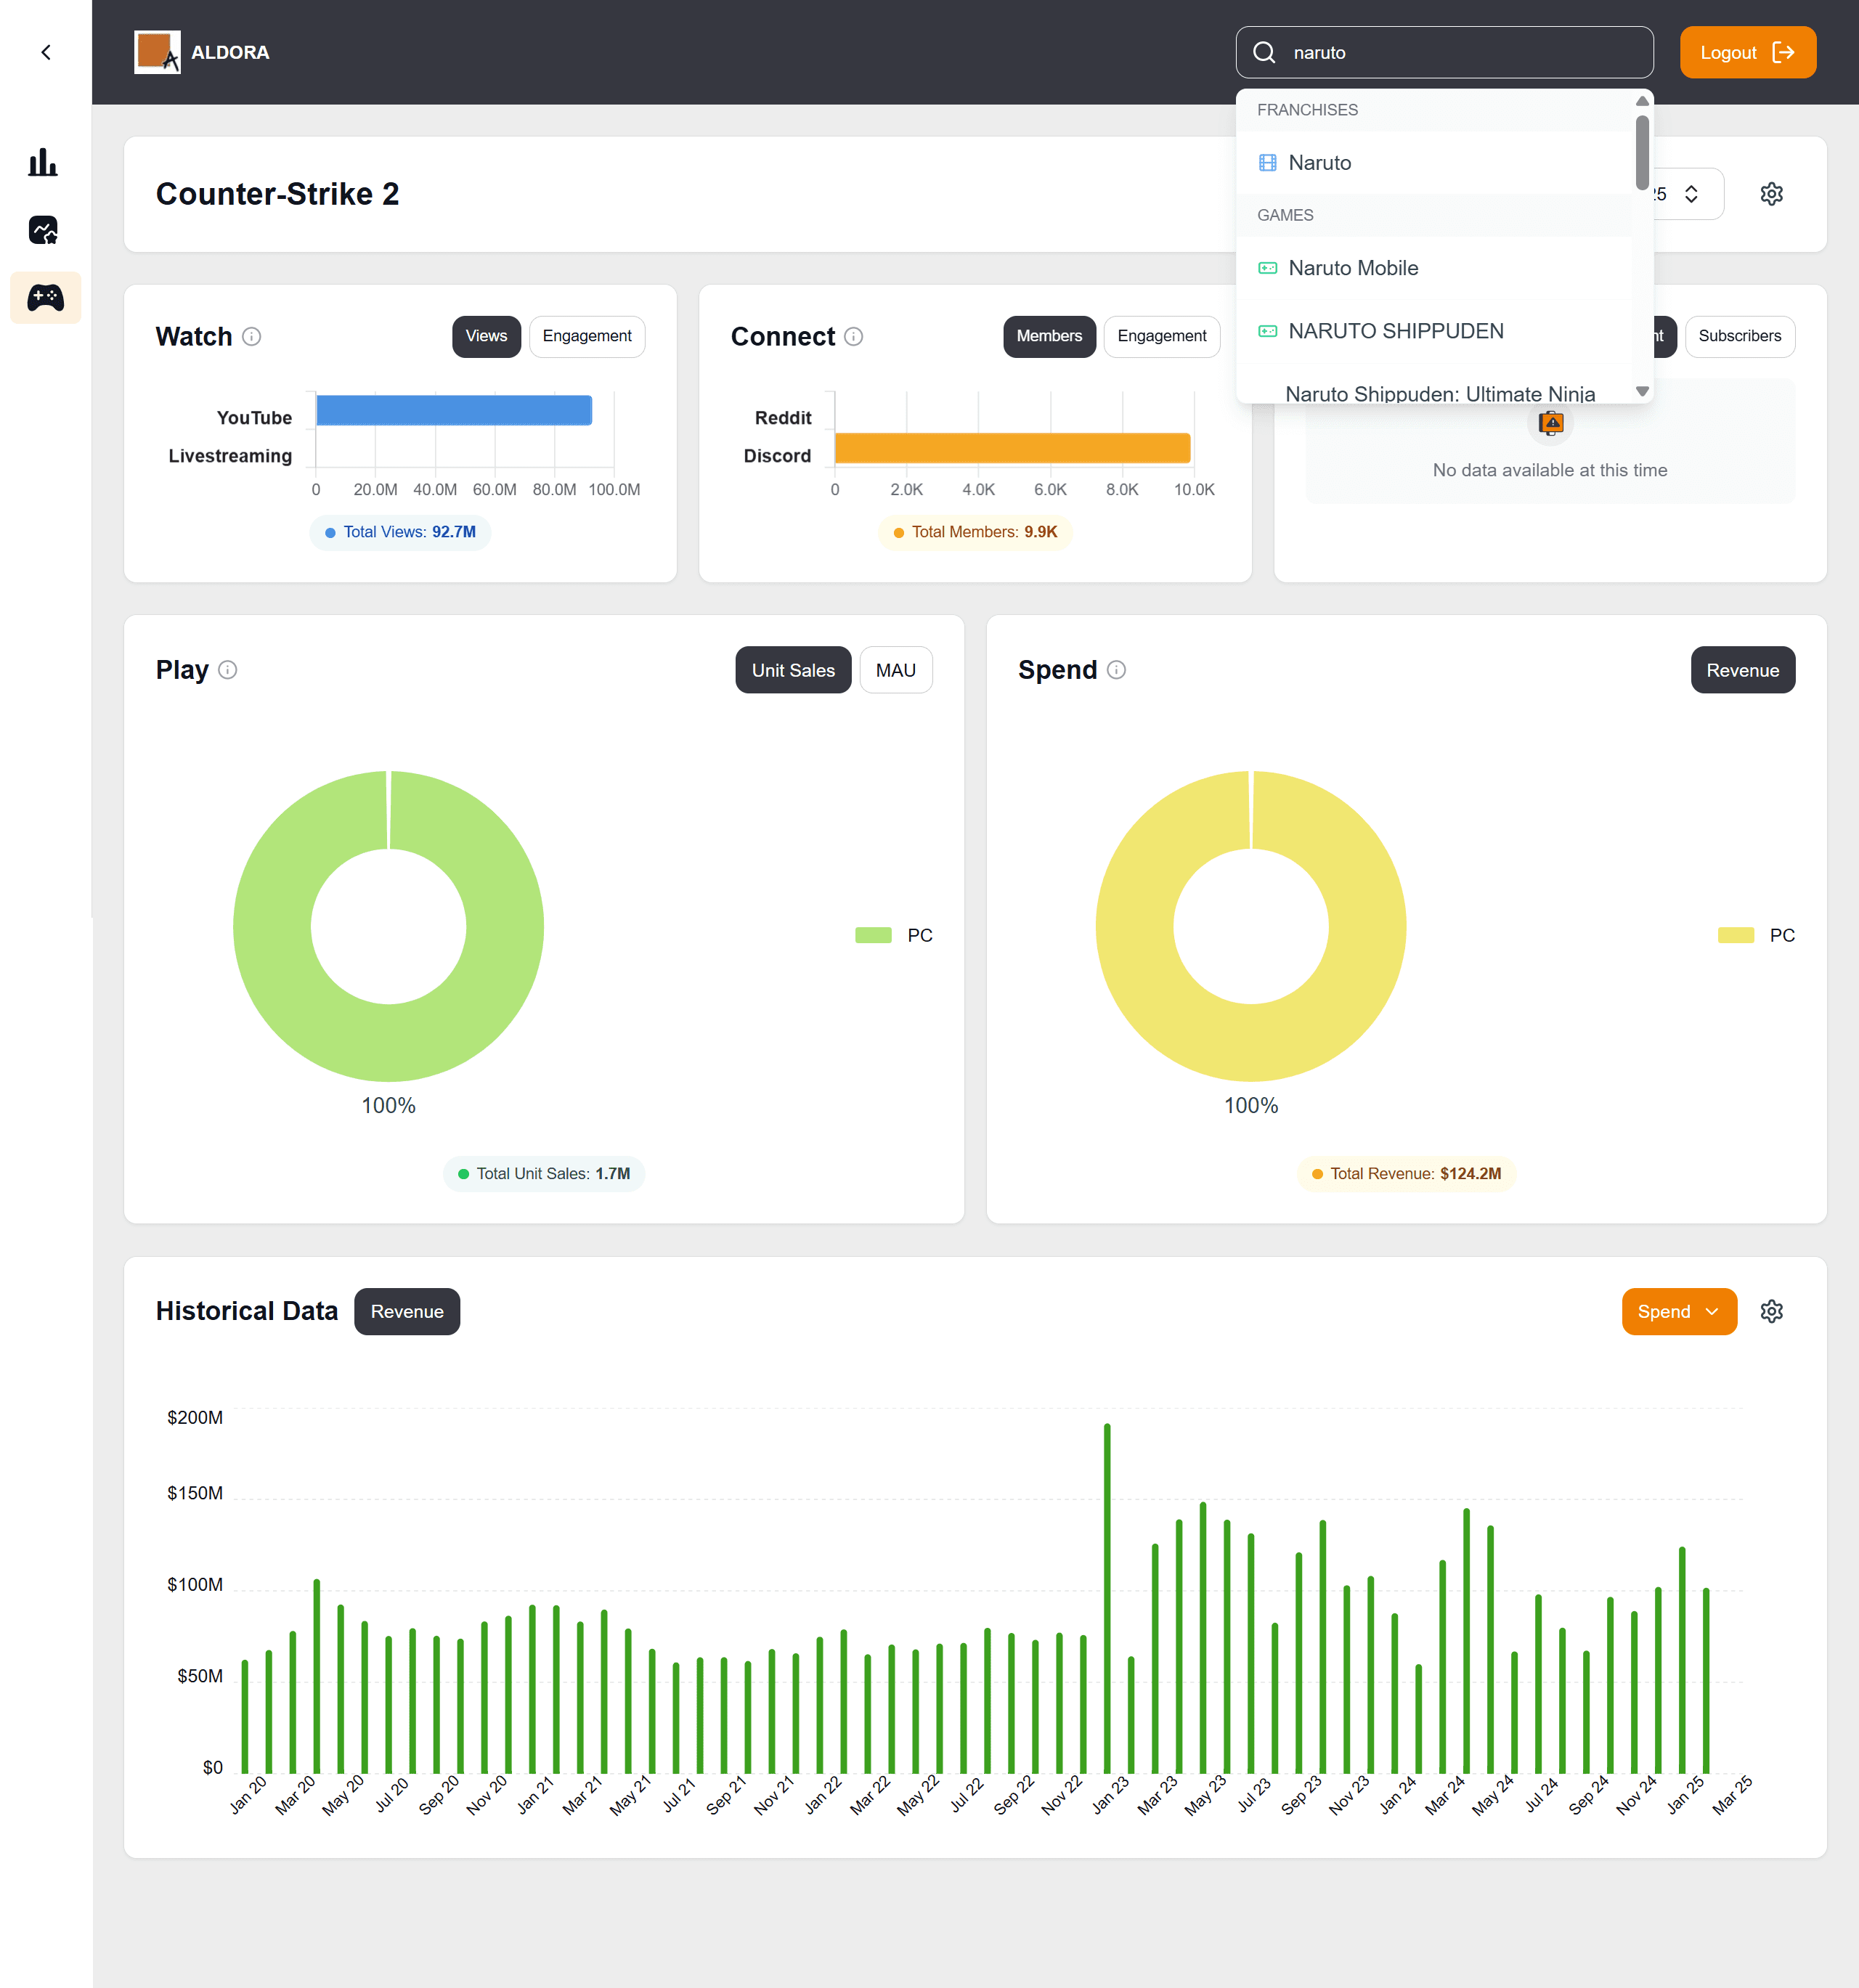Click the down arrow in the search suggestions list

click(x=1642, y=392)
